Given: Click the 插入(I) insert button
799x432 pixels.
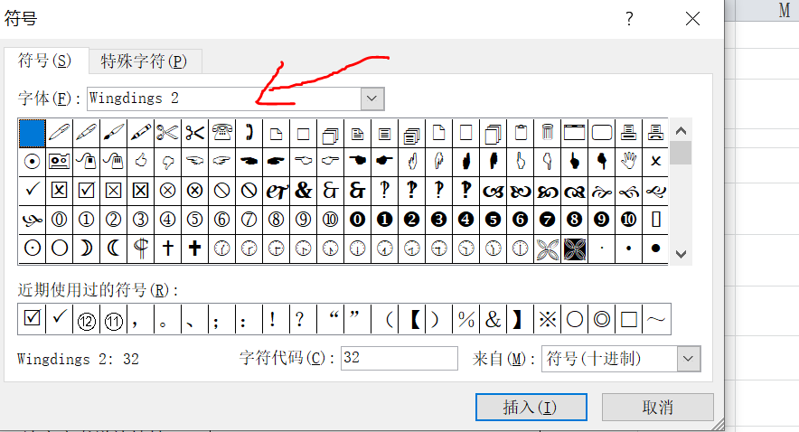Looking at the screenshot, I should [x=531, y=407].
